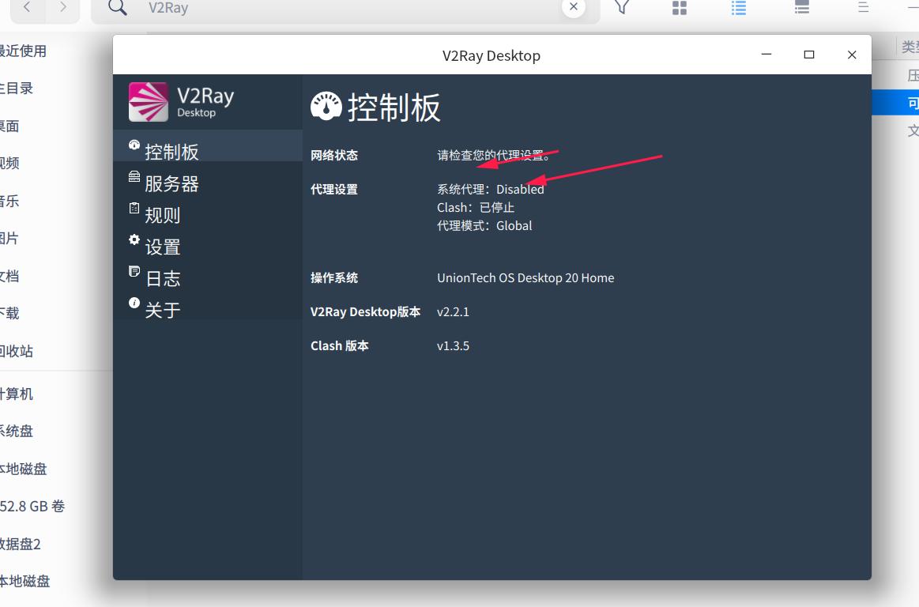This screenshot has height=607, width=919.
Task: Go back in the file manager
Action: tap(27, 7)
